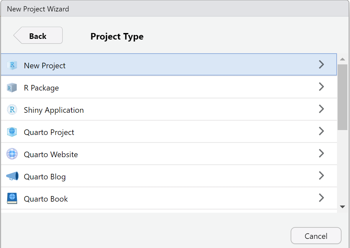The height and width of the screenshot is (248, 350).
Task: Click the Quarto Project icon
Action: click(x=12, y=132)
